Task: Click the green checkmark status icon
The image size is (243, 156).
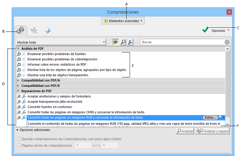Action: pos(205,30)
